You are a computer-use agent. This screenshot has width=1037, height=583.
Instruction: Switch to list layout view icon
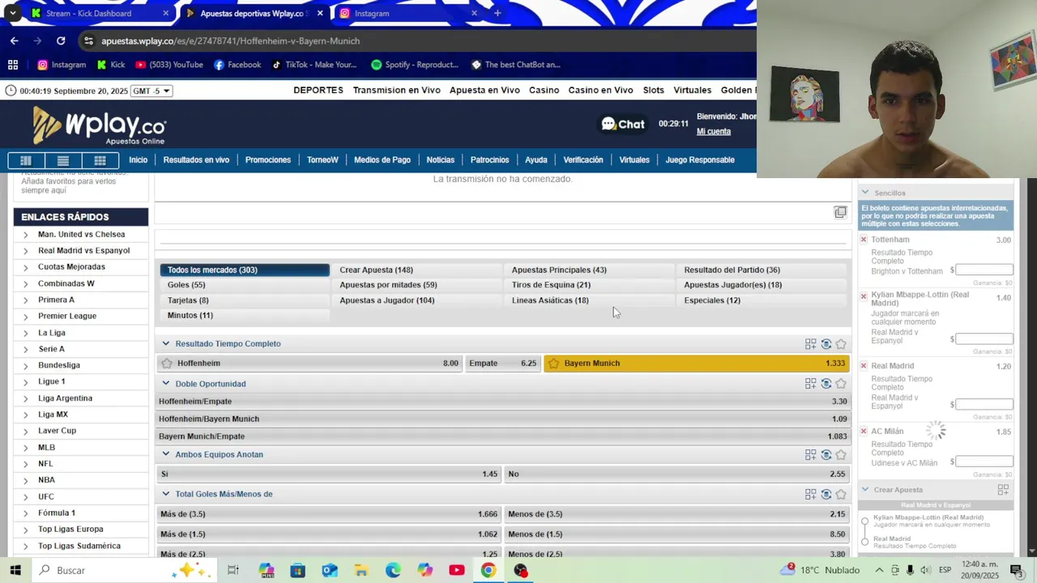tap(63, 160)
